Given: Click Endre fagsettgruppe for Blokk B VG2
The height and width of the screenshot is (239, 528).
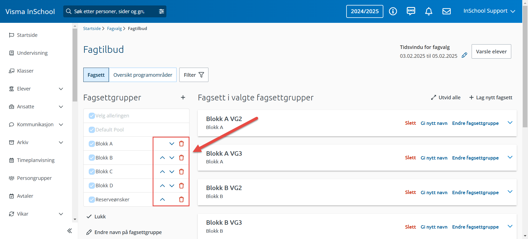Looking at the screenshot, I should (475, 193).
